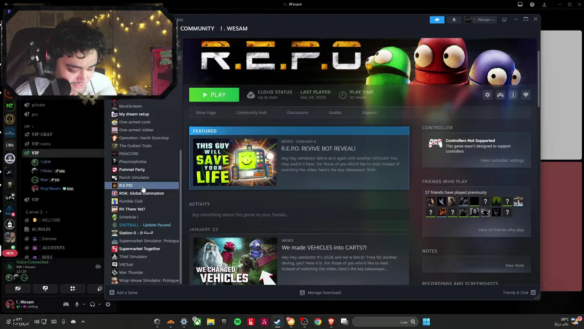Screen dimensions: 584x329
Task: Show hidden system tray icons chevron
Action: click(x=83, y=322)
